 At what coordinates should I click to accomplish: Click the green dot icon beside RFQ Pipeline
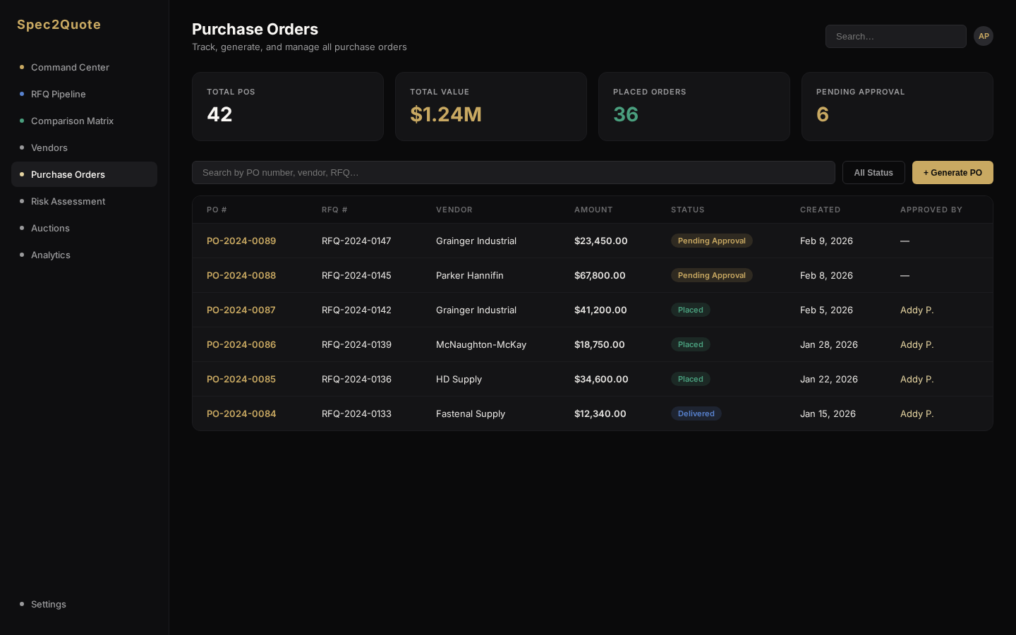tap(22, 94)
